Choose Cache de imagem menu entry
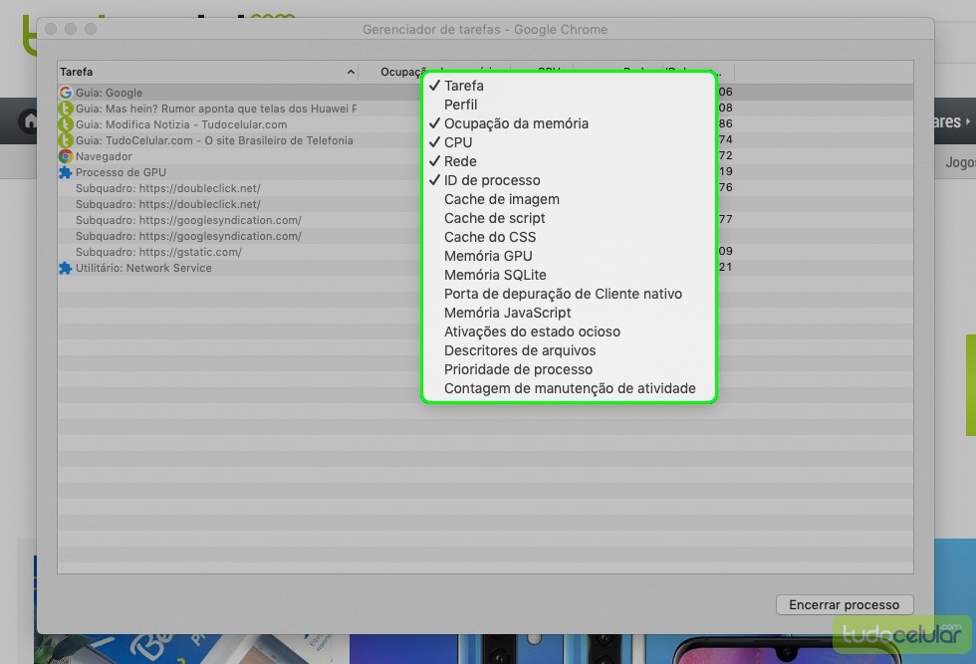Viewport: 976px width, 664px height. click(501, 199)
